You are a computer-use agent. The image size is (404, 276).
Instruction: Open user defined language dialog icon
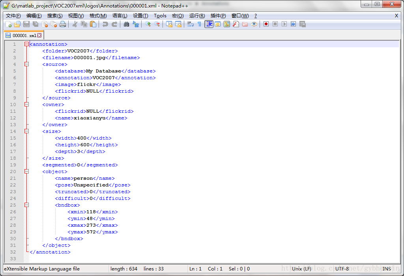(218, 24)
